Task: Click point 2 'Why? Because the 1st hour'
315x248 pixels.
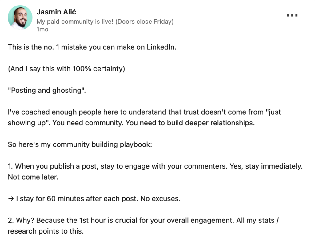Action: [143, 221]
